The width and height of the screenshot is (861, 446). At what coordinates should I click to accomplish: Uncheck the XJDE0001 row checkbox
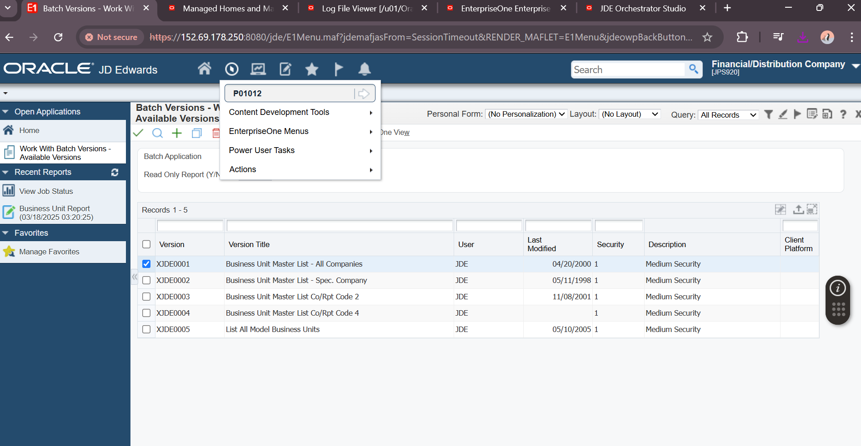(x=146, y=263)
